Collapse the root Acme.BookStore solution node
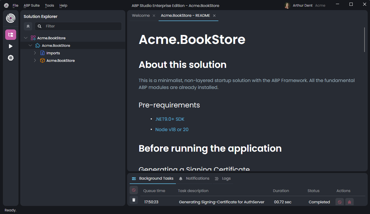Screen dimensions: 370x214 (x=25, y=38)
